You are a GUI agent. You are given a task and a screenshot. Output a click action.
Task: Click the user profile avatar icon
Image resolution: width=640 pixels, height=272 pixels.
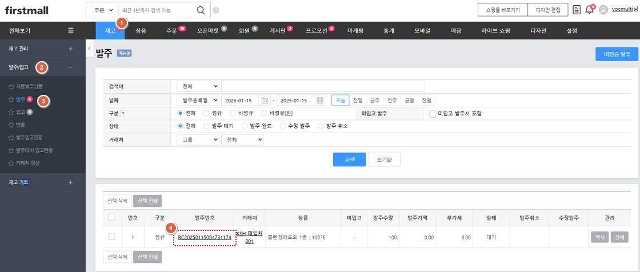603,10
